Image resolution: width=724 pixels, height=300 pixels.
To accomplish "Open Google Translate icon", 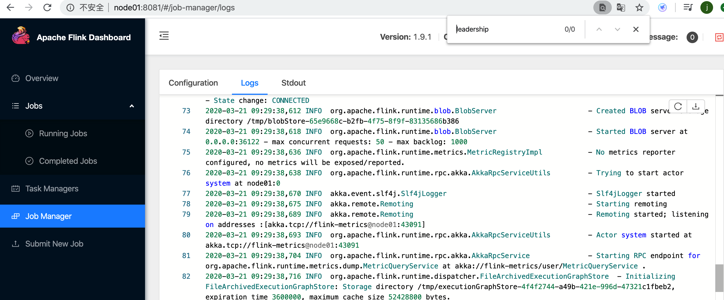I will pyautogui.click(x=621, y=7).
